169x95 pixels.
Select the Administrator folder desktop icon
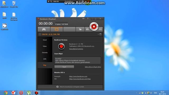(x=4, y=4)
